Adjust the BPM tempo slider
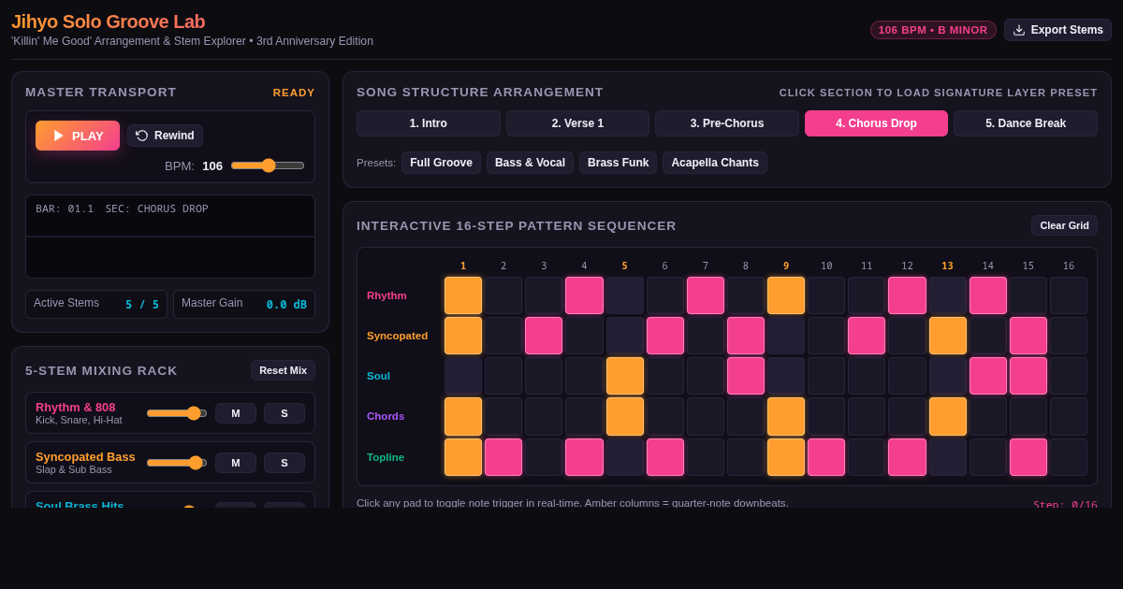 pos(268,165)
